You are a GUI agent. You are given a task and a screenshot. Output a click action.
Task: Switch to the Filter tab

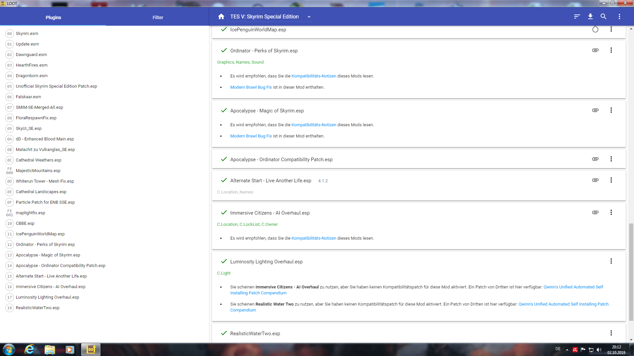158,17
